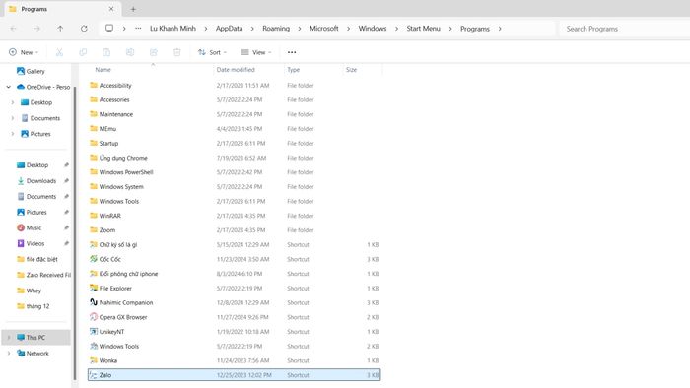The height and width of the screenshot is (388, 690).
Task: Click the Delete trash icon
Action: [x=176, y=52]
